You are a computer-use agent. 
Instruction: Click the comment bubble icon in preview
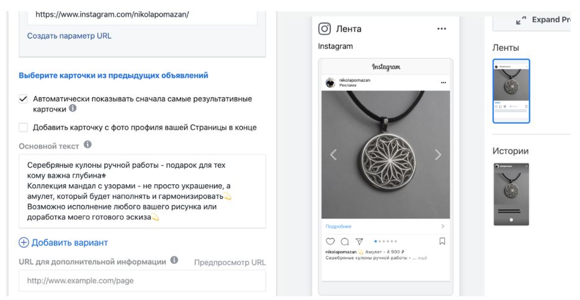(x=344, y=242)
